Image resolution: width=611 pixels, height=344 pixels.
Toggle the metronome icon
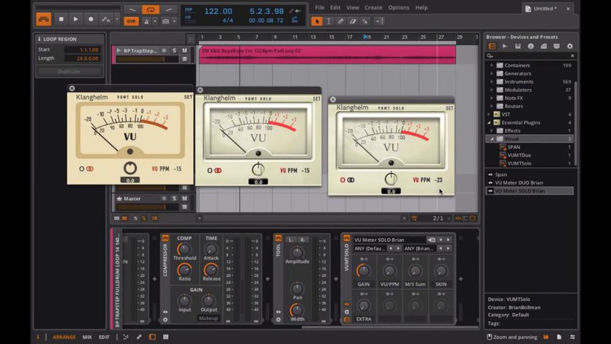click(x=147, y=21)
